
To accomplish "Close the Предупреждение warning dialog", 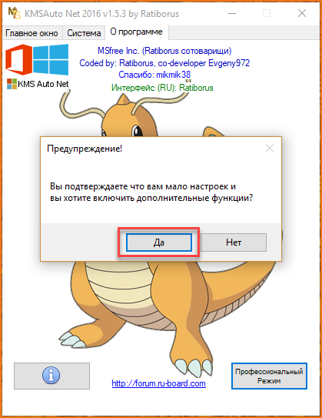I will pyautogui.click(x=270, y=148).
